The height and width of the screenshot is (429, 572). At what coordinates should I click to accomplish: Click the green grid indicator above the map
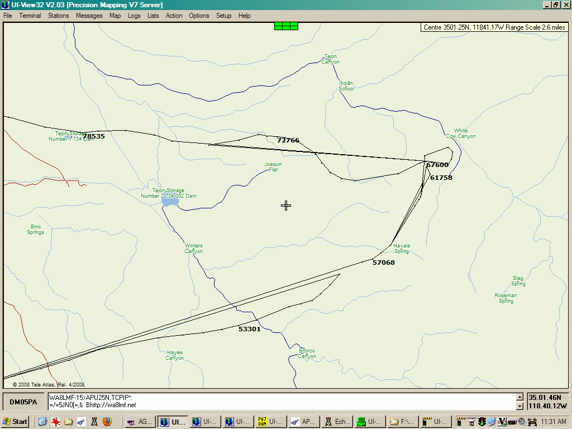coord(286,26)
